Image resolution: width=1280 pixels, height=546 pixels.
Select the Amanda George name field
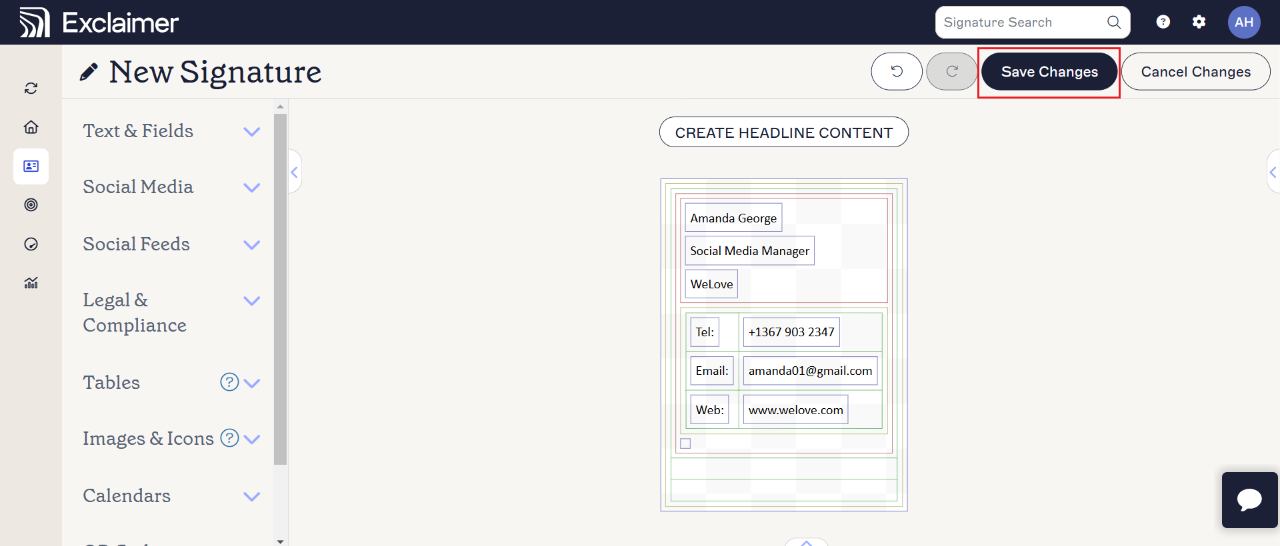coord(733,218)
